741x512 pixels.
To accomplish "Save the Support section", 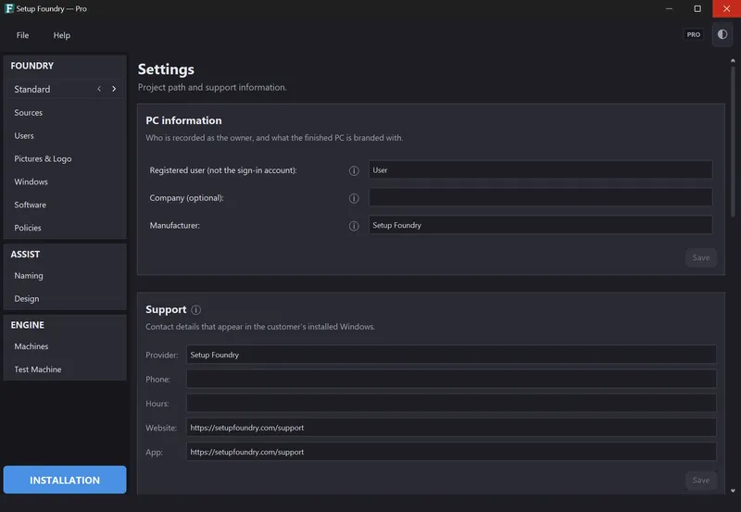I will [701, 481].
